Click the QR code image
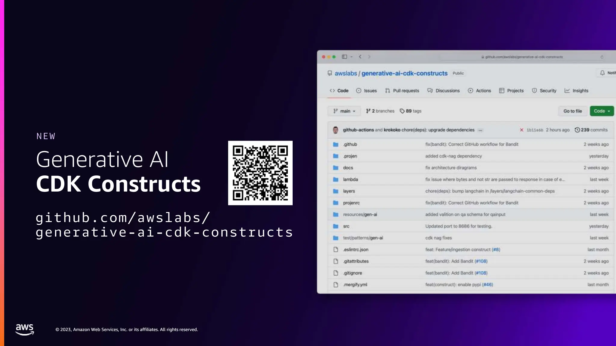The width and height of the screenshot is (616, 346). (260, 173)
